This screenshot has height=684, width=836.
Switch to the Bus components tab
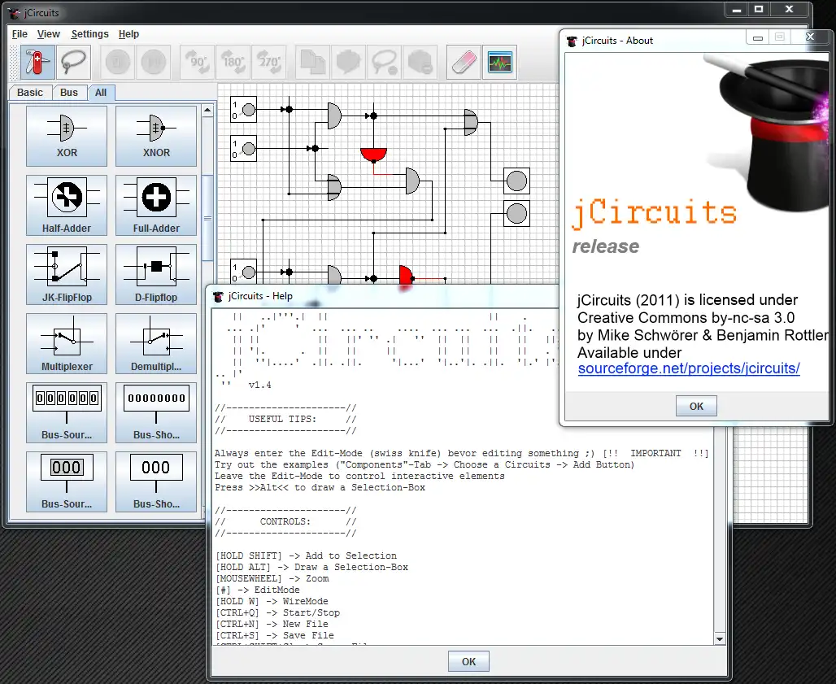point(69,93)
